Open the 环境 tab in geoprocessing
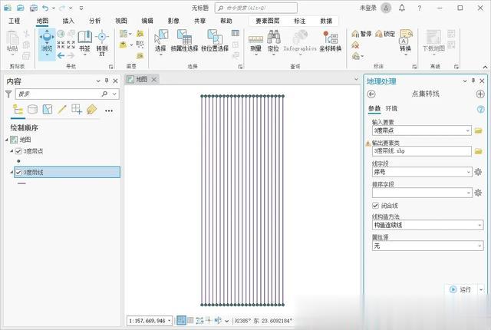The image size is (491, 330). pos(391,108)
